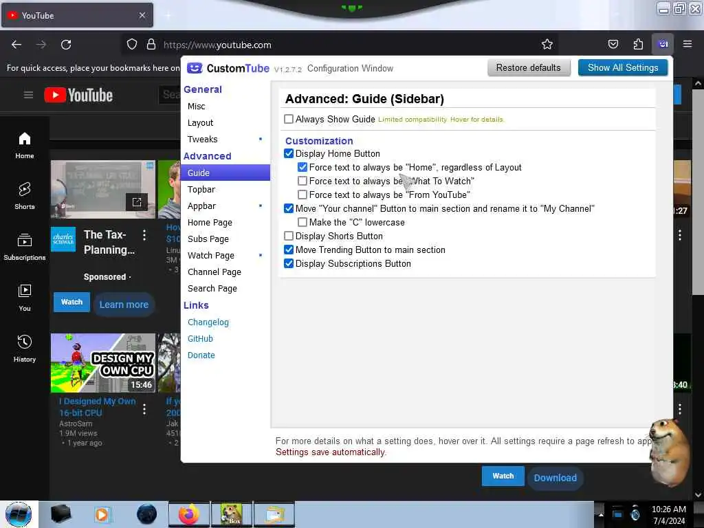Screen dimensions: 704x528
Task: Open Home Page settings
Action: [225, 223]
